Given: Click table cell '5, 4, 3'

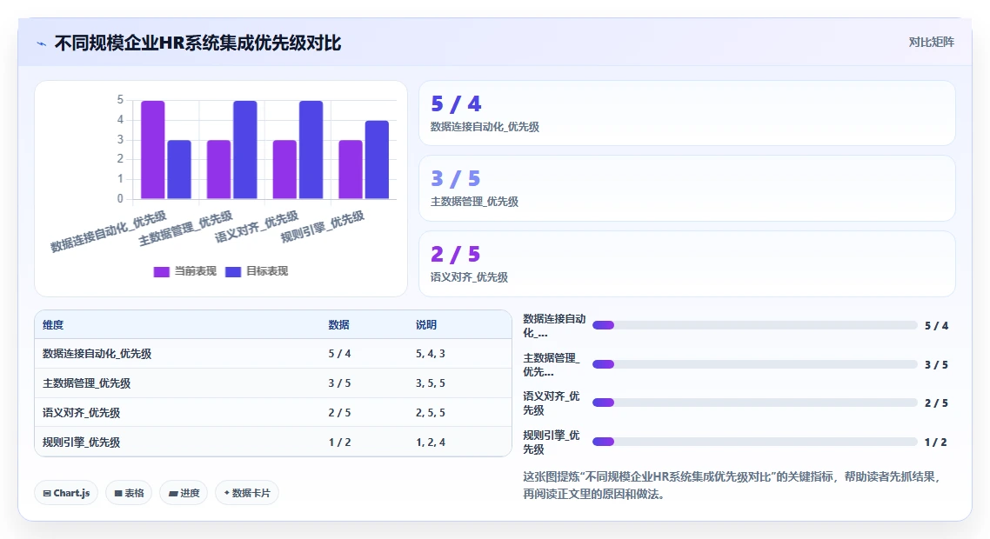Looking at the screenshot, I should 430,354.
